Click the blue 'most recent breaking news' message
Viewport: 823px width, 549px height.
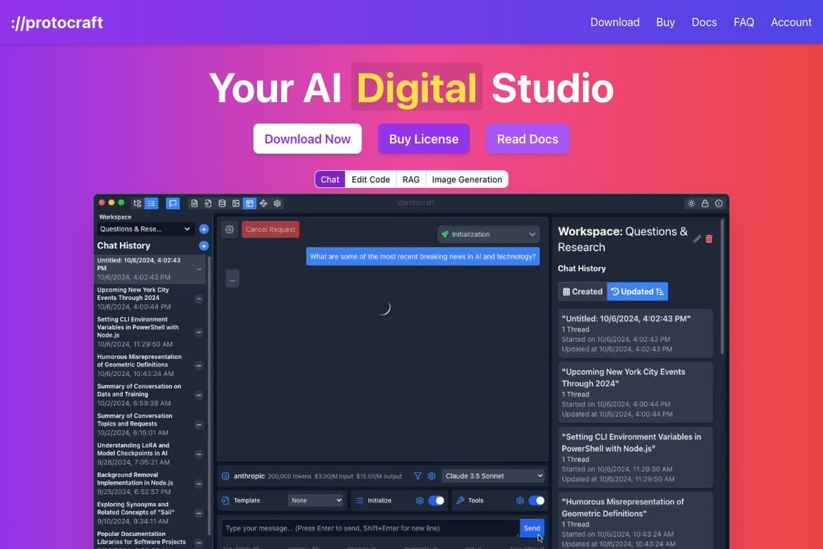[422, 257]
